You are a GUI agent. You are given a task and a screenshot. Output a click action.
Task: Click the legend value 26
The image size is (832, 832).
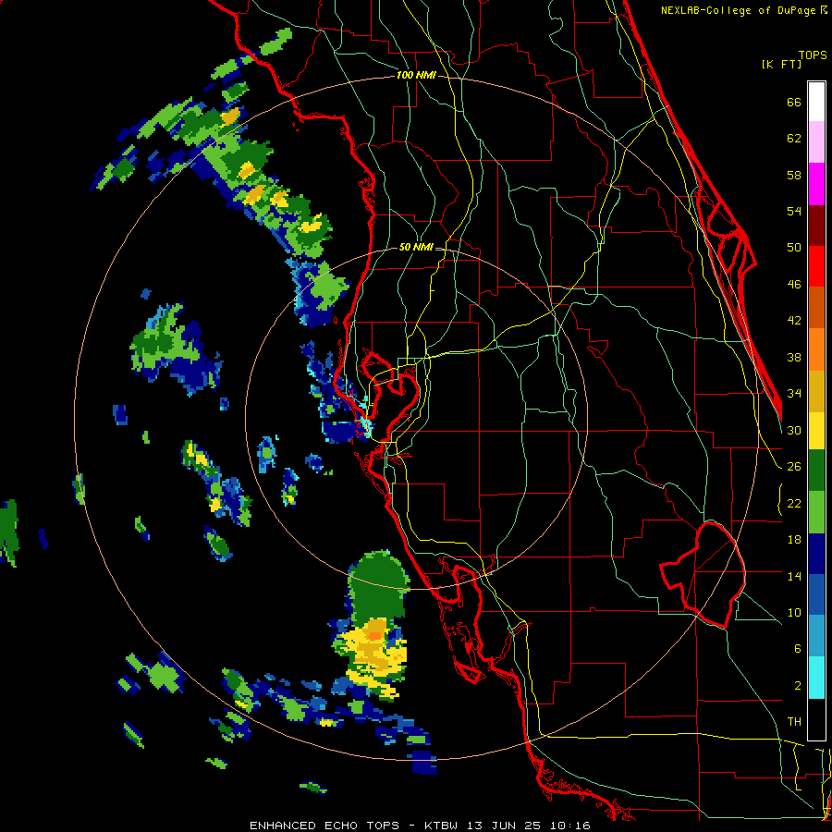coord(794,467)
